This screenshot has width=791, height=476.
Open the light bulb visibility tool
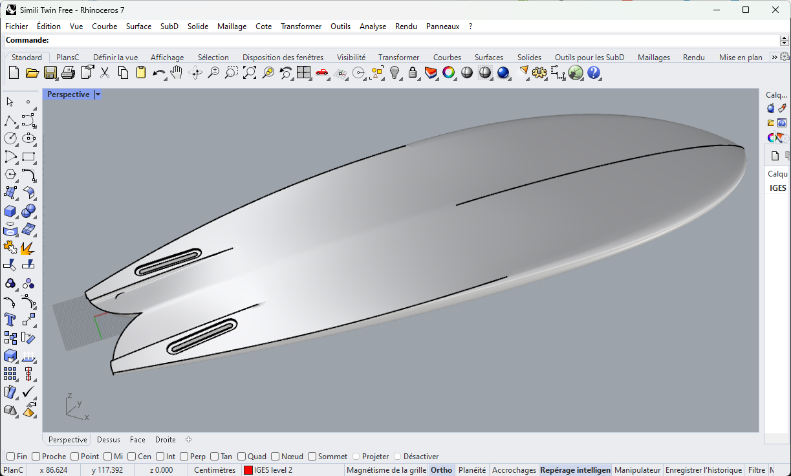point(395,73)
